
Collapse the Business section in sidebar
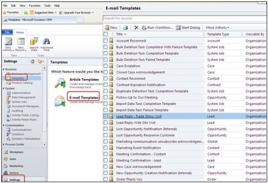click(4, 69)
